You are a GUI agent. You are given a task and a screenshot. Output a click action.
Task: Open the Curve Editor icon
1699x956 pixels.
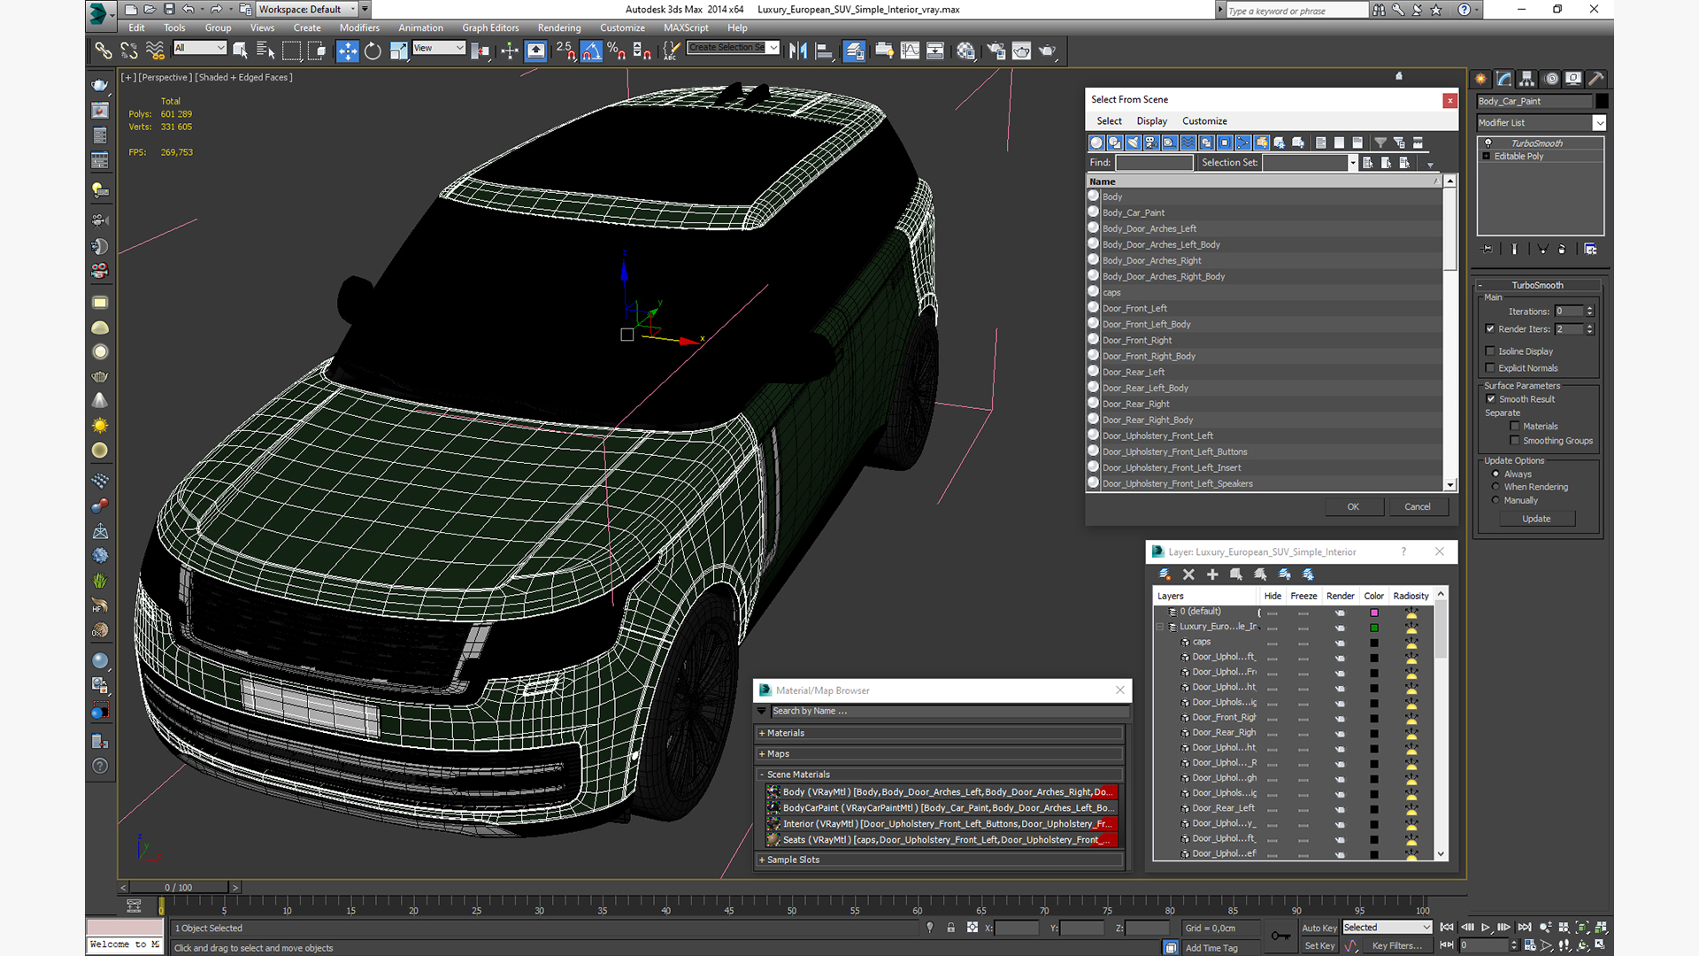tap(910, 51)
